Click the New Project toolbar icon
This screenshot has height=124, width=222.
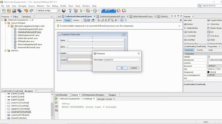point(9,11)
